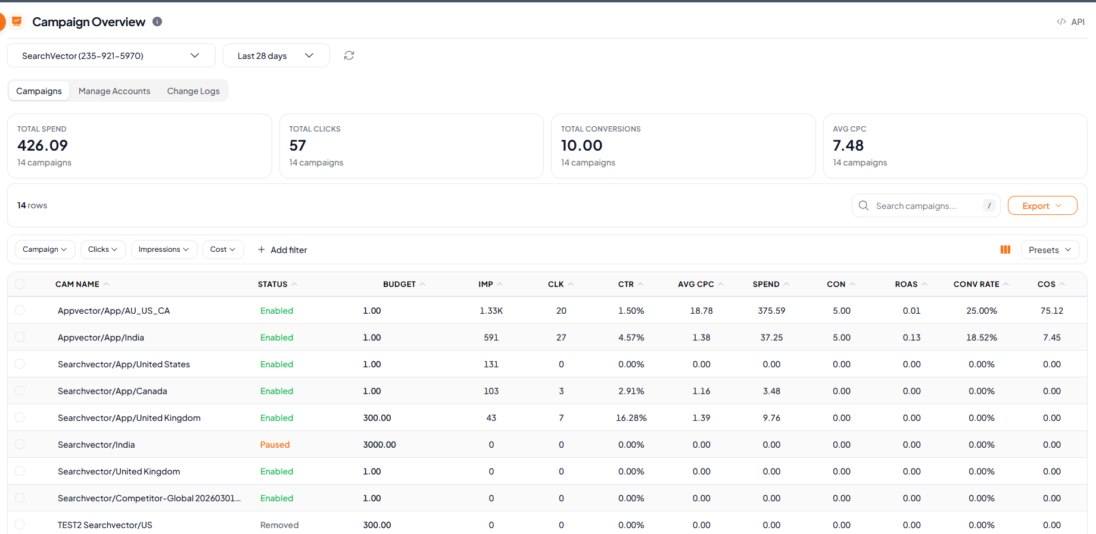This screenshot has width=1096, height=534.
Task: Check the Appvector/App/AU_US_CA row checkbox
Action: click(20, 310)
